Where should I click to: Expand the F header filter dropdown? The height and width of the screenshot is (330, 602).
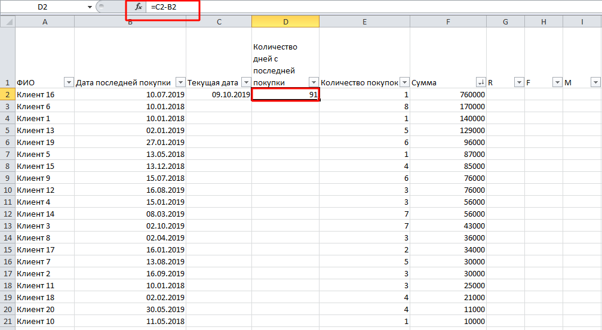pos(557,82)
